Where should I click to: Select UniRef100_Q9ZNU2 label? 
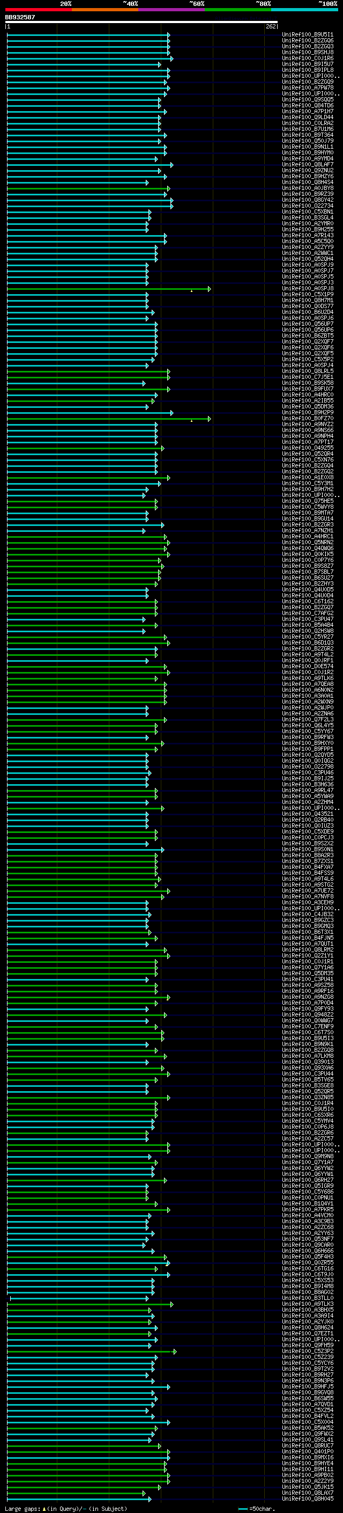[x=308, y=170]
